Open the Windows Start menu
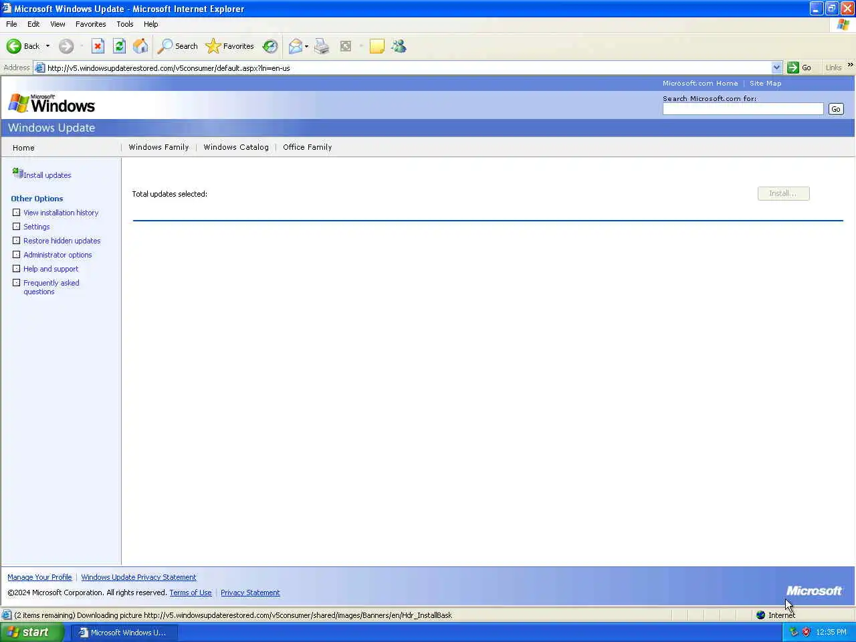Screen dimensions: 856x642 [x=32, y=632]
